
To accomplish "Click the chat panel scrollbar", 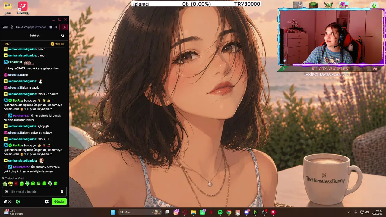I will [x=68, y=171].
